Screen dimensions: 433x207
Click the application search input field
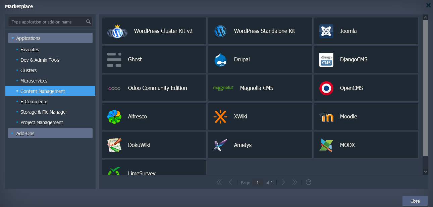(x=50, y=22)
